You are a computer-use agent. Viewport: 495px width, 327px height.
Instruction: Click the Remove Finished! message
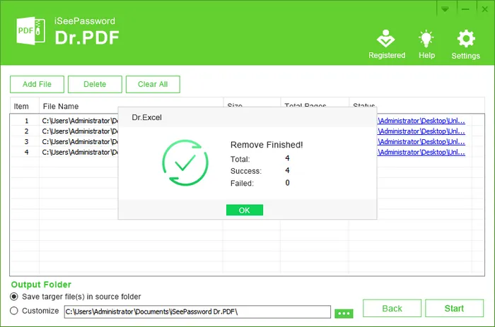(x=267, y=145)
